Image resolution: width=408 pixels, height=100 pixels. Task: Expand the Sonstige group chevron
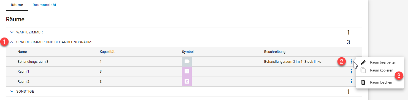[x=12, y=92]
